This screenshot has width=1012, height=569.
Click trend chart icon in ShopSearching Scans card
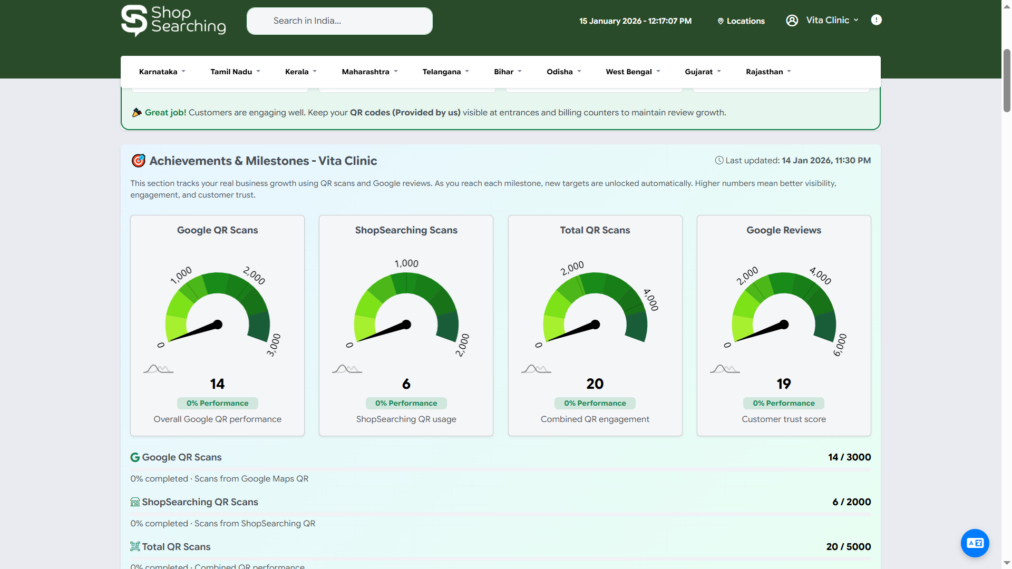[x=347, y=369]
